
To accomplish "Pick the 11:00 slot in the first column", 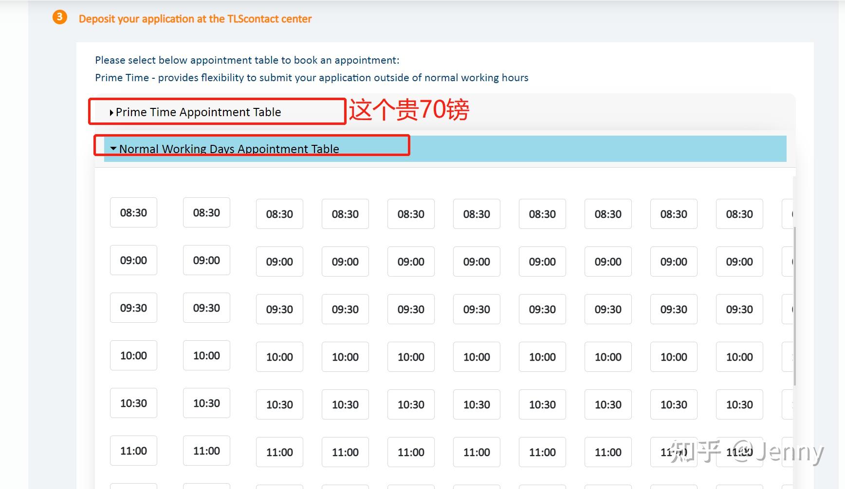I will click(133, 451).
